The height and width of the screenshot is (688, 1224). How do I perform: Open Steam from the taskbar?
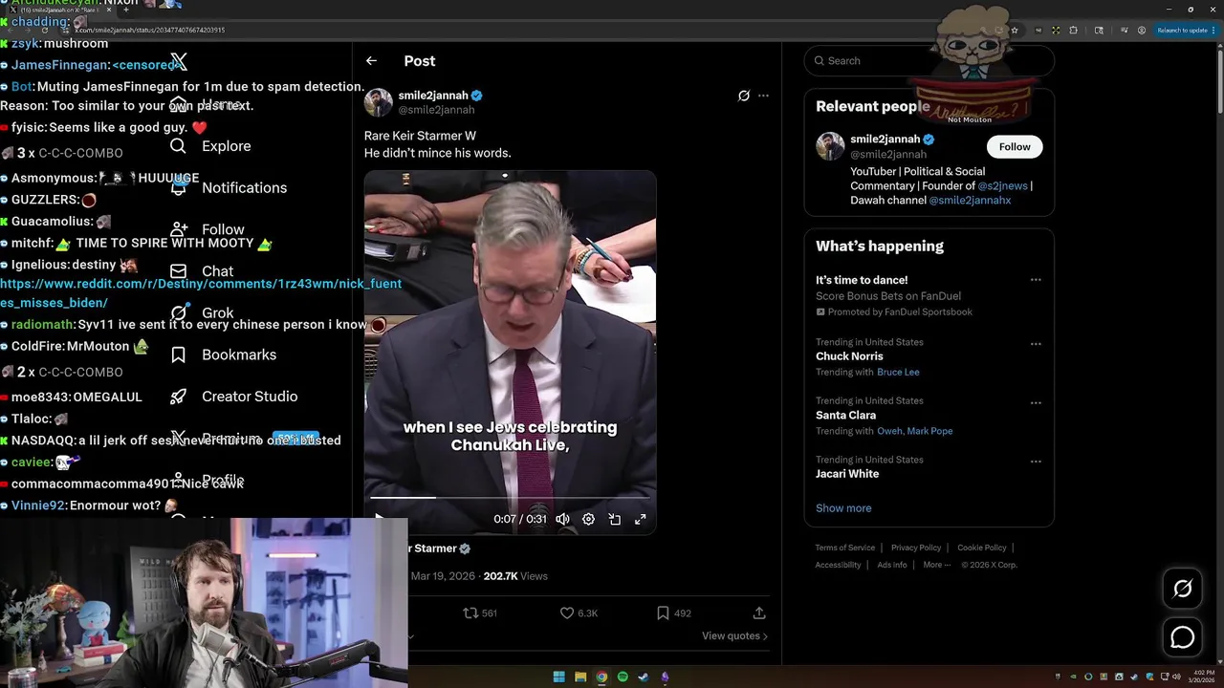click(644, 677)
